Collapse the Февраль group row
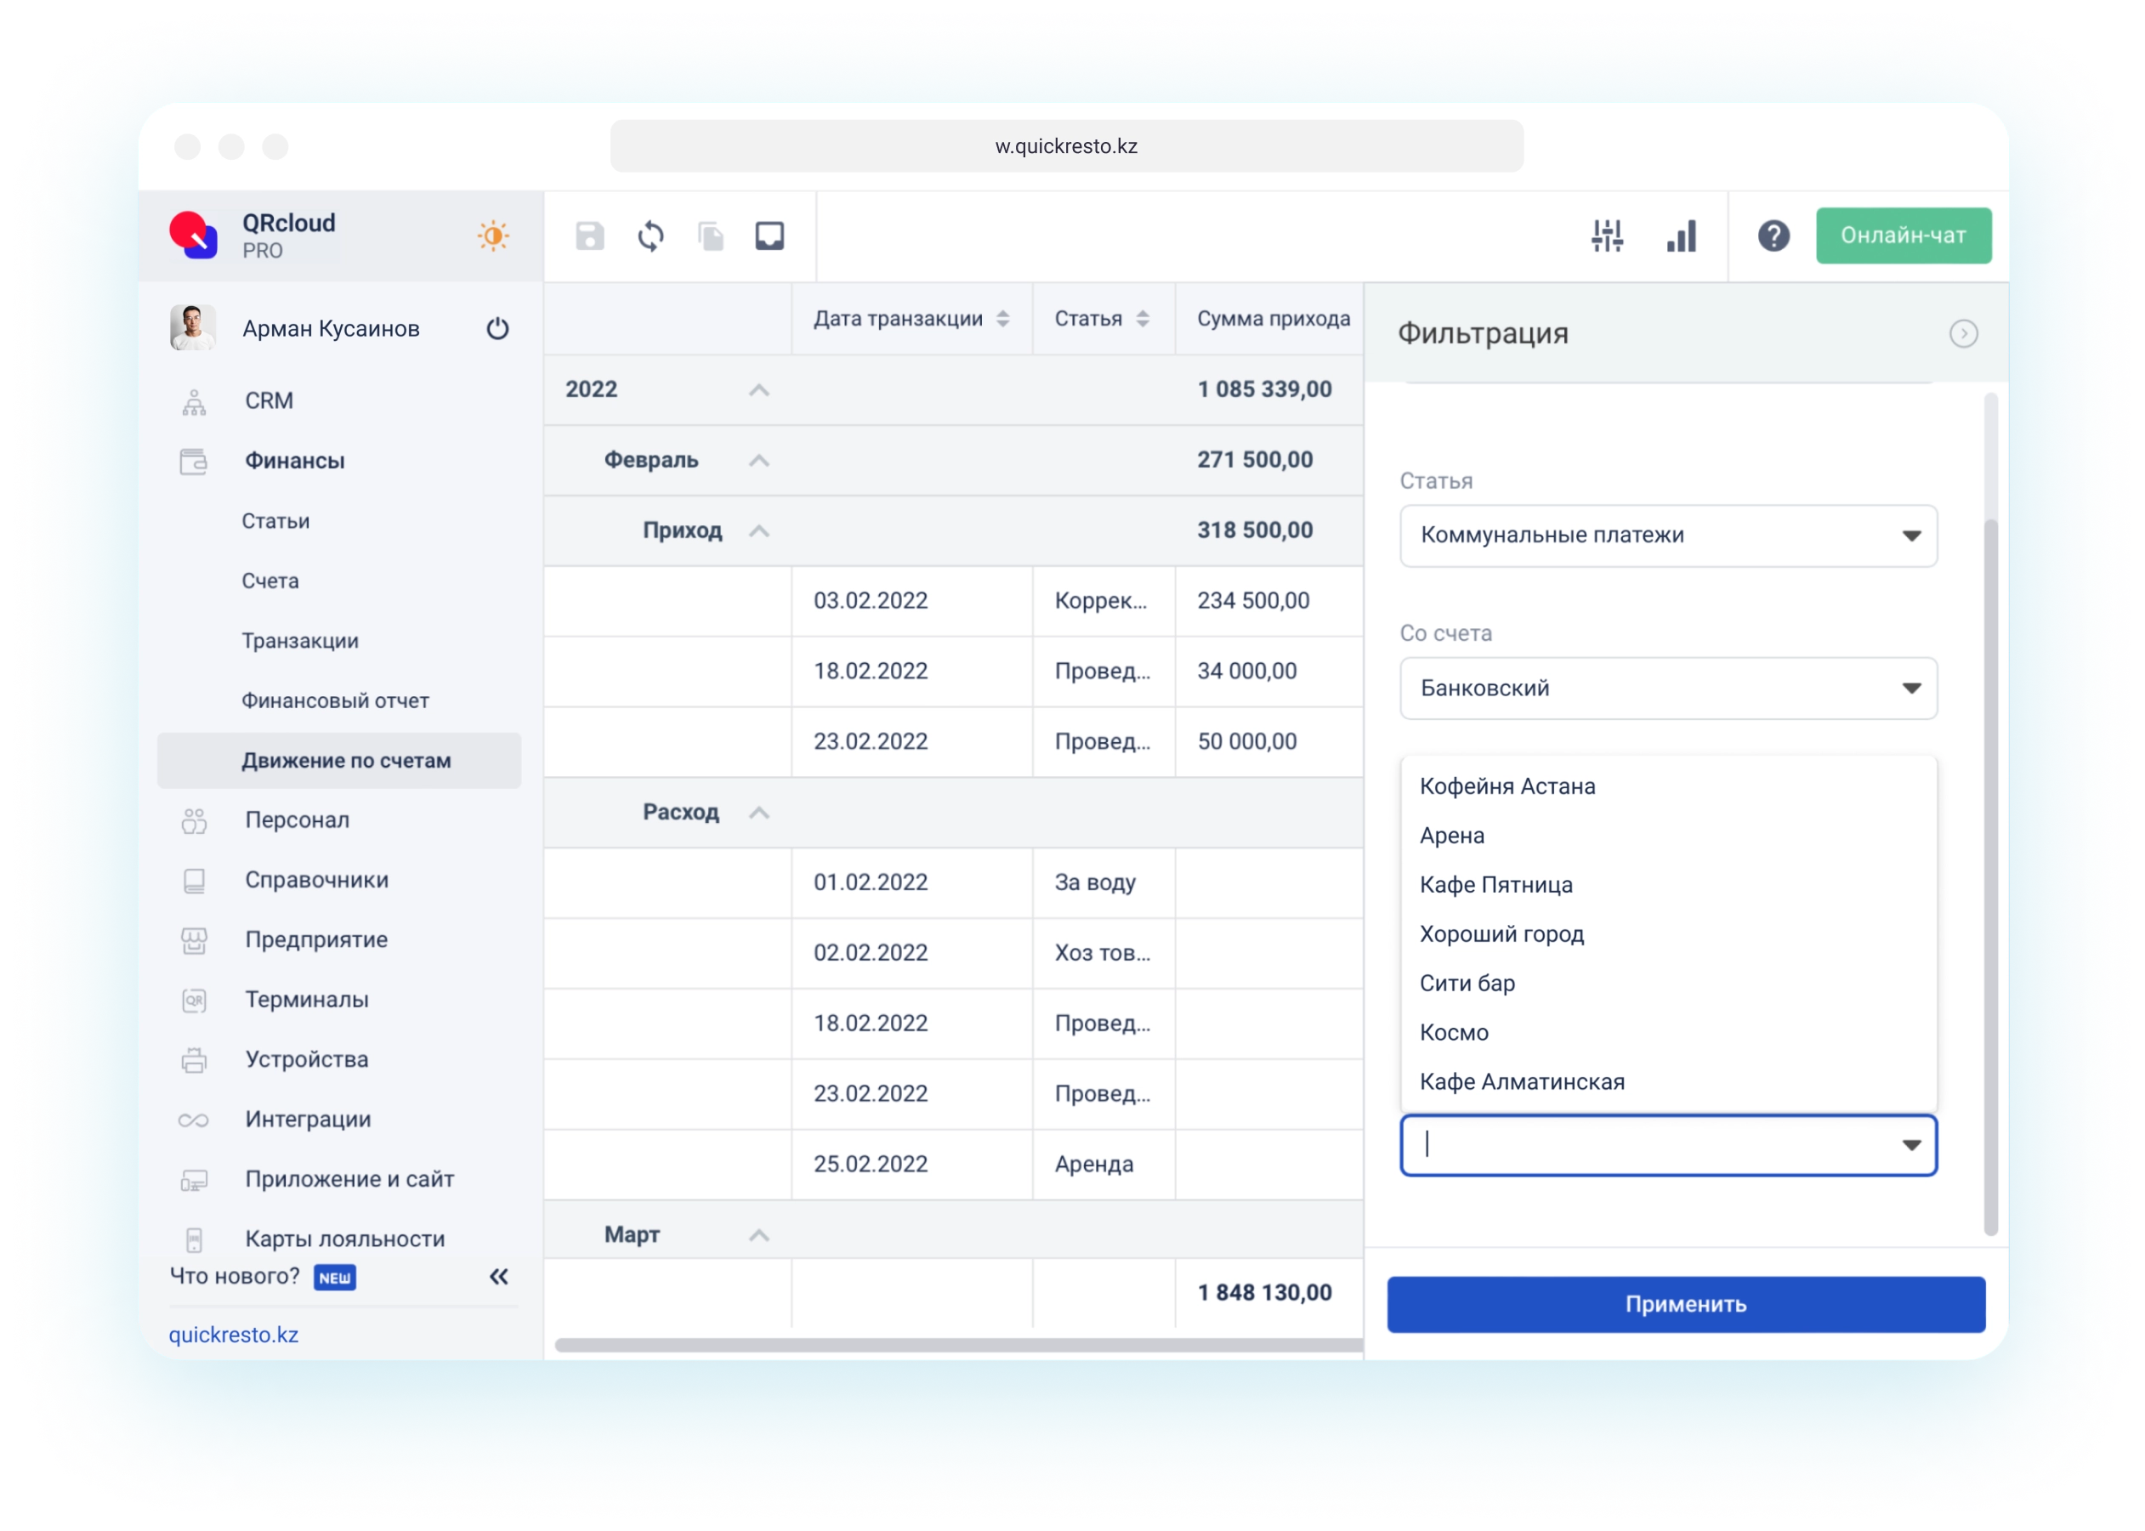2145x1531 pixels. point(759,460)
